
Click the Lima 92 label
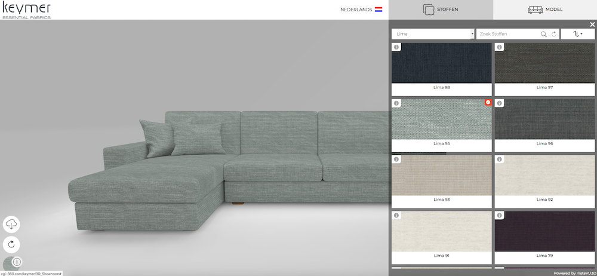[x=544, y=200]
